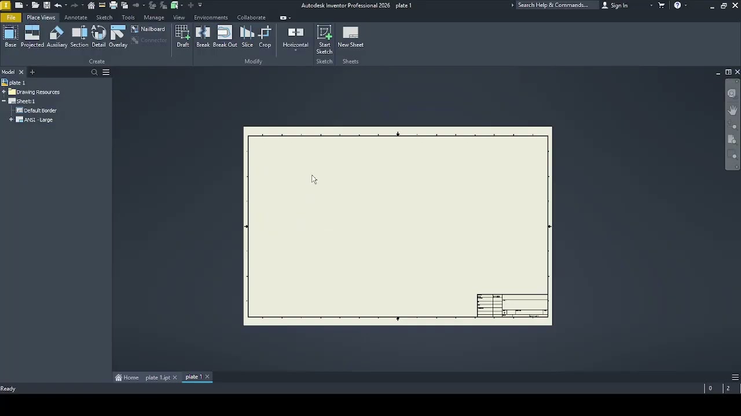This screenshot has height=416, width=741.
Task: Switch to the plate 1.ipt document tab
Action: click(x=157, y=377)
